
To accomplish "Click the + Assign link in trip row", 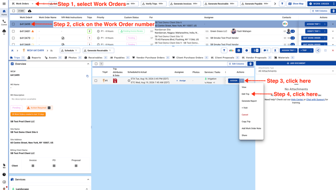I will pos(181,81).
